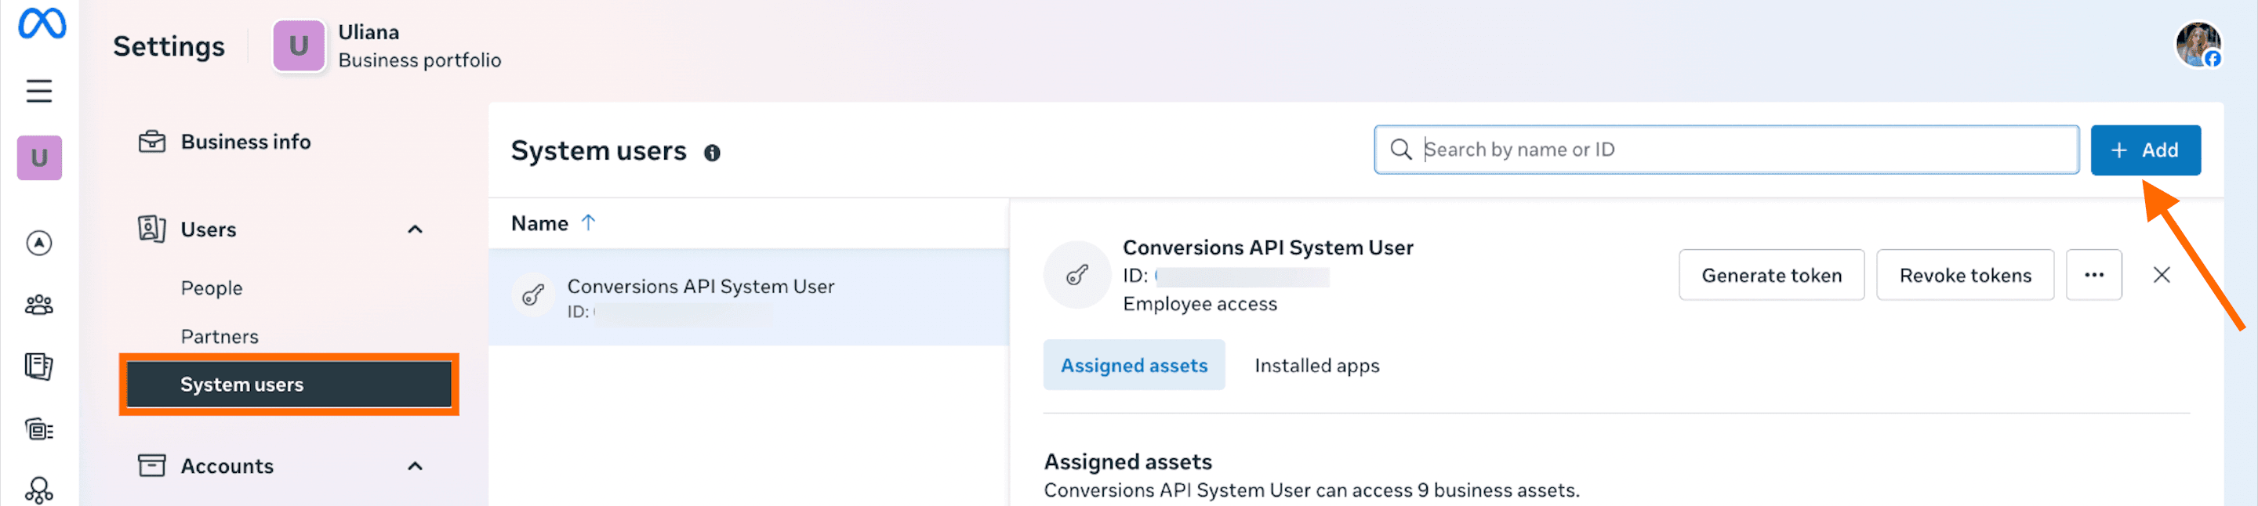Screen dimensions: 2258x506
Task: Click the profile avatar photo
Action: click(x=2198, y=45)
